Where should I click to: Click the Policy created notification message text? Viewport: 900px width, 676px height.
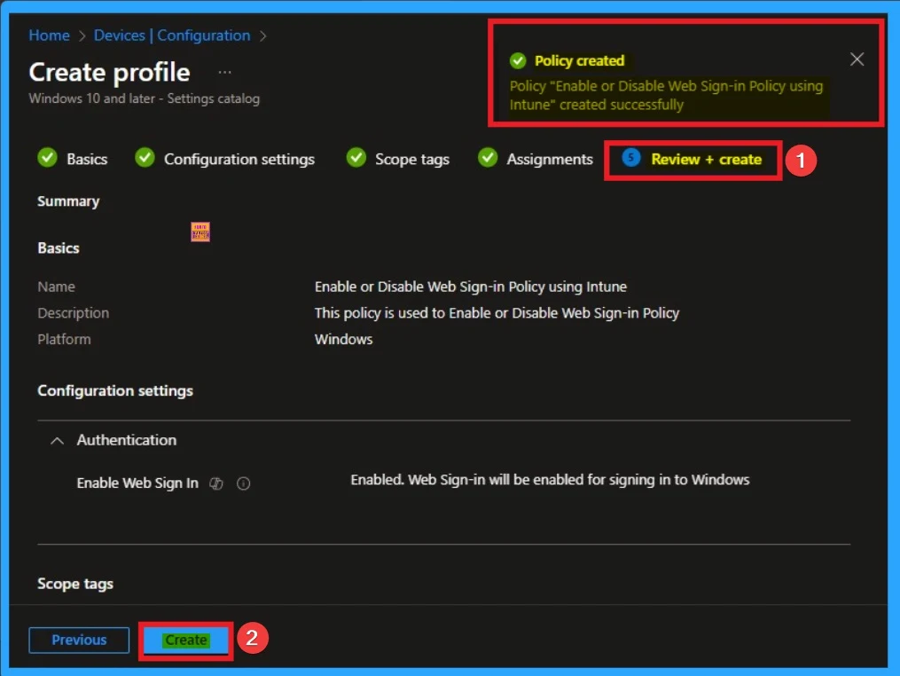coord(666,95)
